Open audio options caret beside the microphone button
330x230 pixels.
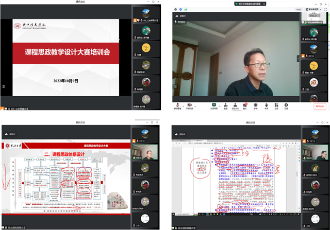click(183, 107)
